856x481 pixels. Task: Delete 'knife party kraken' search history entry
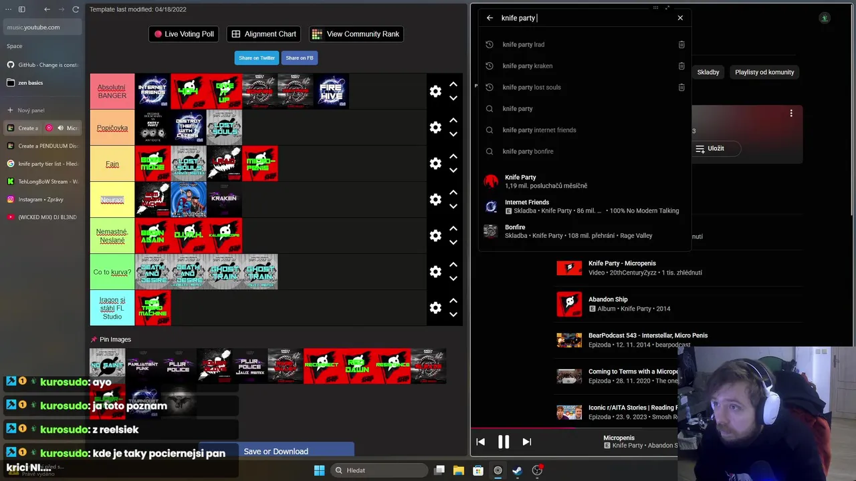(681, 66)
